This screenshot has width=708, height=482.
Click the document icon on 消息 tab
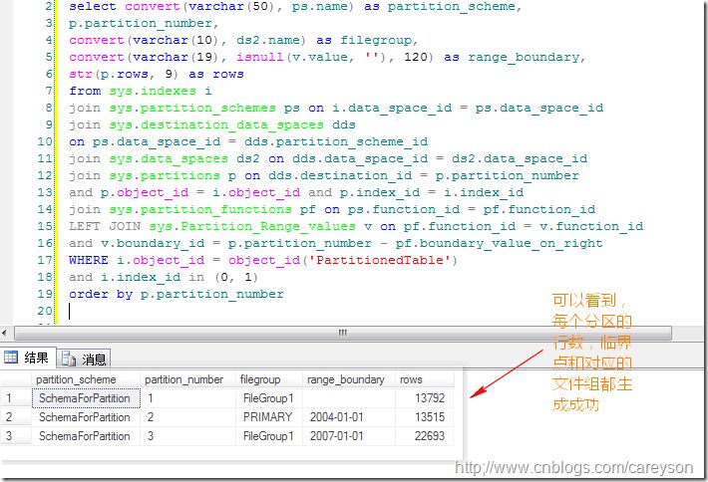69,359
